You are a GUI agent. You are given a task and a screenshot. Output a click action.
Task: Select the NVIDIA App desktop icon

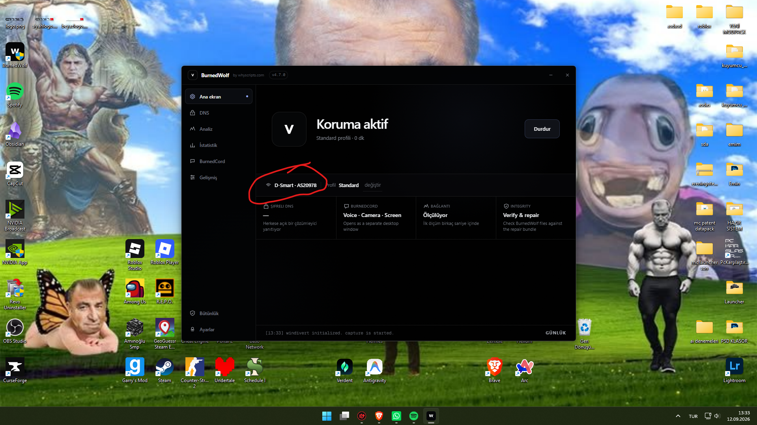click(x=15, y=252)
